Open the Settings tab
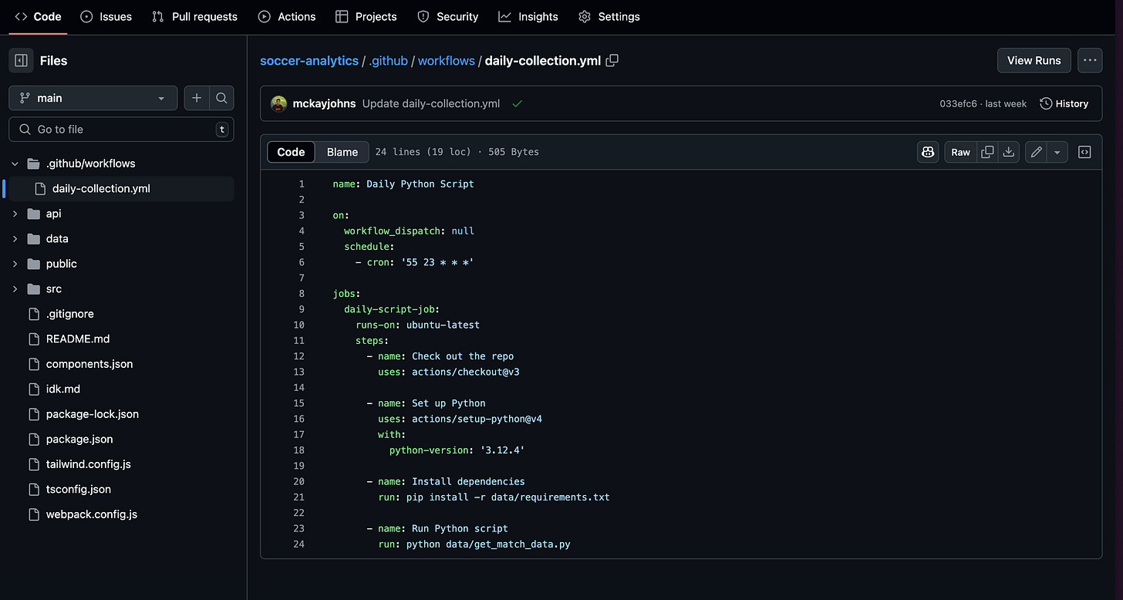This screenshot has width=1123, height=600. [609, 16]
